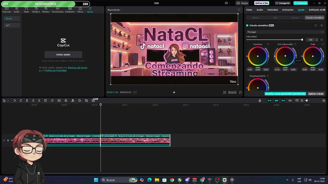This screenshot has height=184, width=328.
Task: Click the Exportar button
Action: pyautogui.click(x=301, y=3)
